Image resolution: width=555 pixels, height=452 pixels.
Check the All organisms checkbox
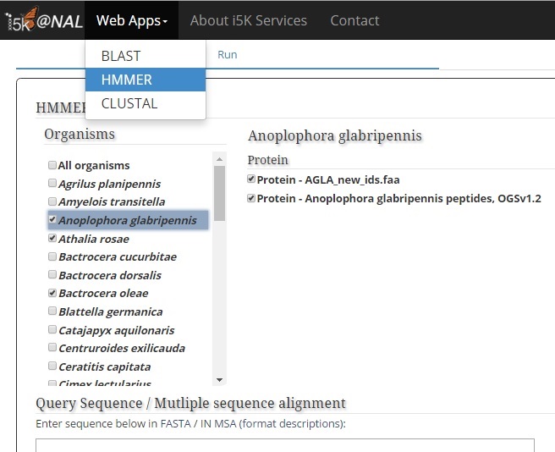pyautogui.click(x=52, y=165)
